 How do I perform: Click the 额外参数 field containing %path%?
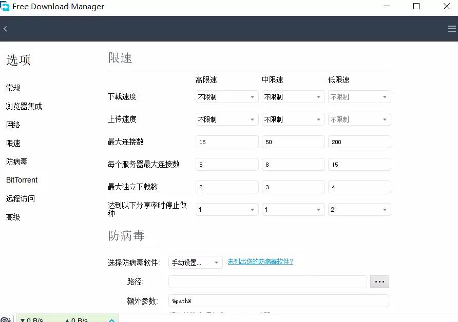pyautogui.click(x=278, y=301)
